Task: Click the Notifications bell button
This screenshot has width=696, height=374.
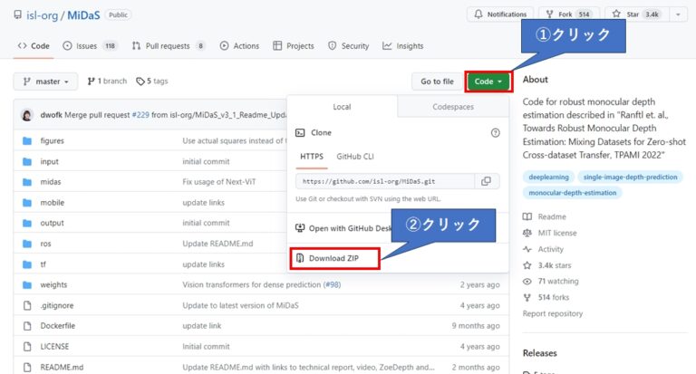Action: pyautogui.click(x=500, y=15)
